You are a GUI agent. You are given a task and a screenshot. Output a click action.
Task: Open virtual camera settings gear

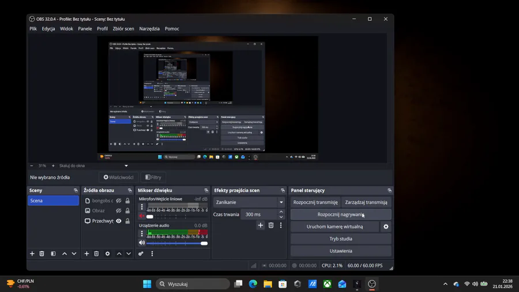coord(386,227)
